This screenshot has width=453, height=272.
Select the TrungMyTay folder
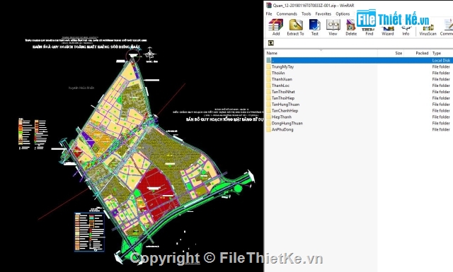282,66
